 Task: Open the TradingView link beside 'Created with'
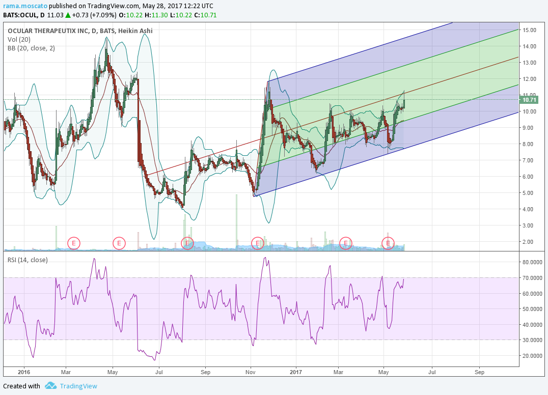(x=78, y=386)
